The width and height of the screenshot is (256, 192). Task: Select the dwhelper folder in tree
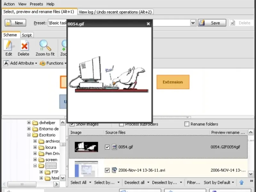coord(47,123)
